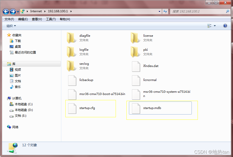Click the seclog folder name text
Viewport: 233px width, 157px height.
click(x=84, y=64)
